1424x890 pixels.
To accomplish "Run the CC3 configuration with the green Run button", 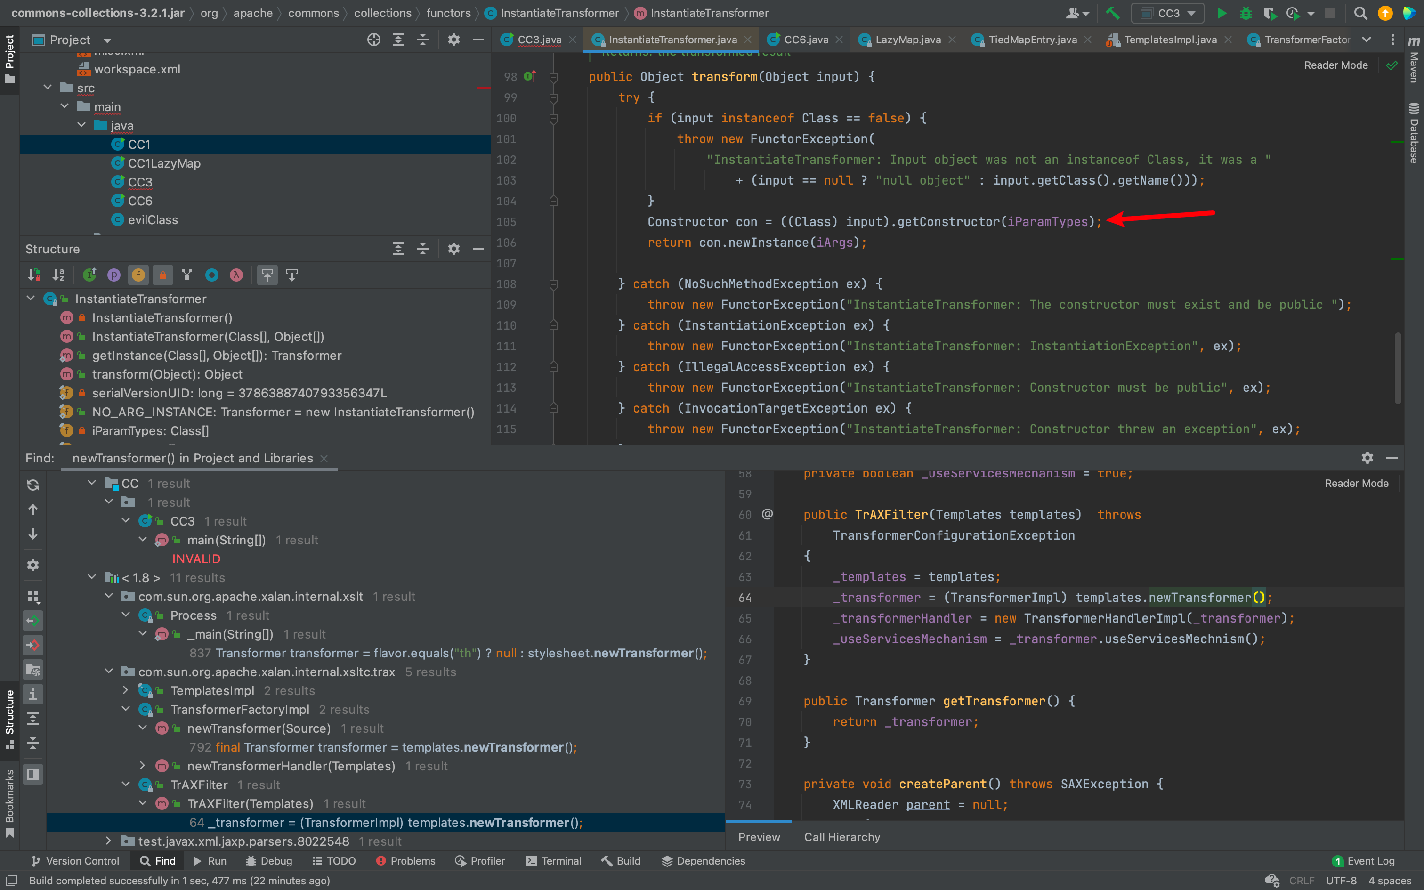I will point(1222,13).
